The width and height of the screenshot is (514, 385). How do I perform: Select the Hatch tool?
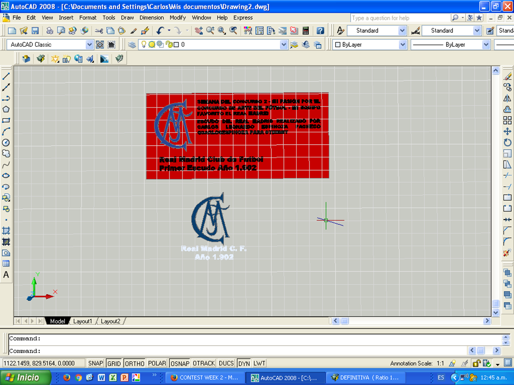pos(6,231)
